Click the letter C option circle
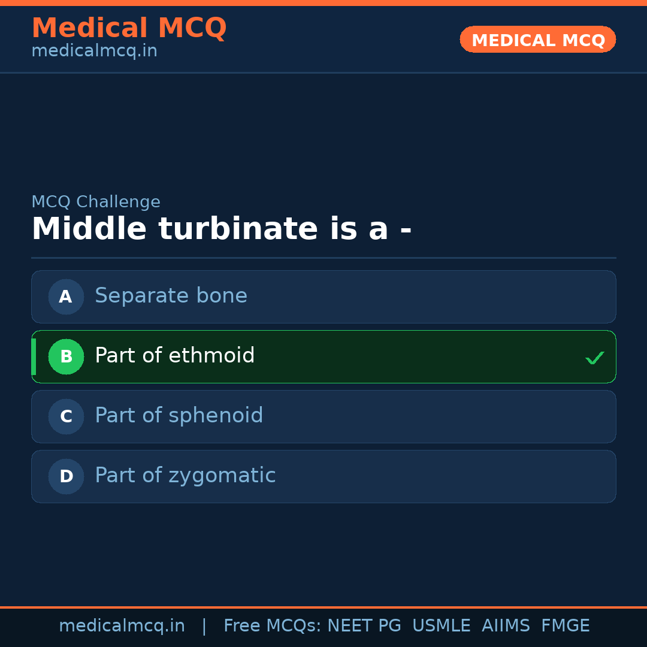The image size is (647, 647). 66,416
